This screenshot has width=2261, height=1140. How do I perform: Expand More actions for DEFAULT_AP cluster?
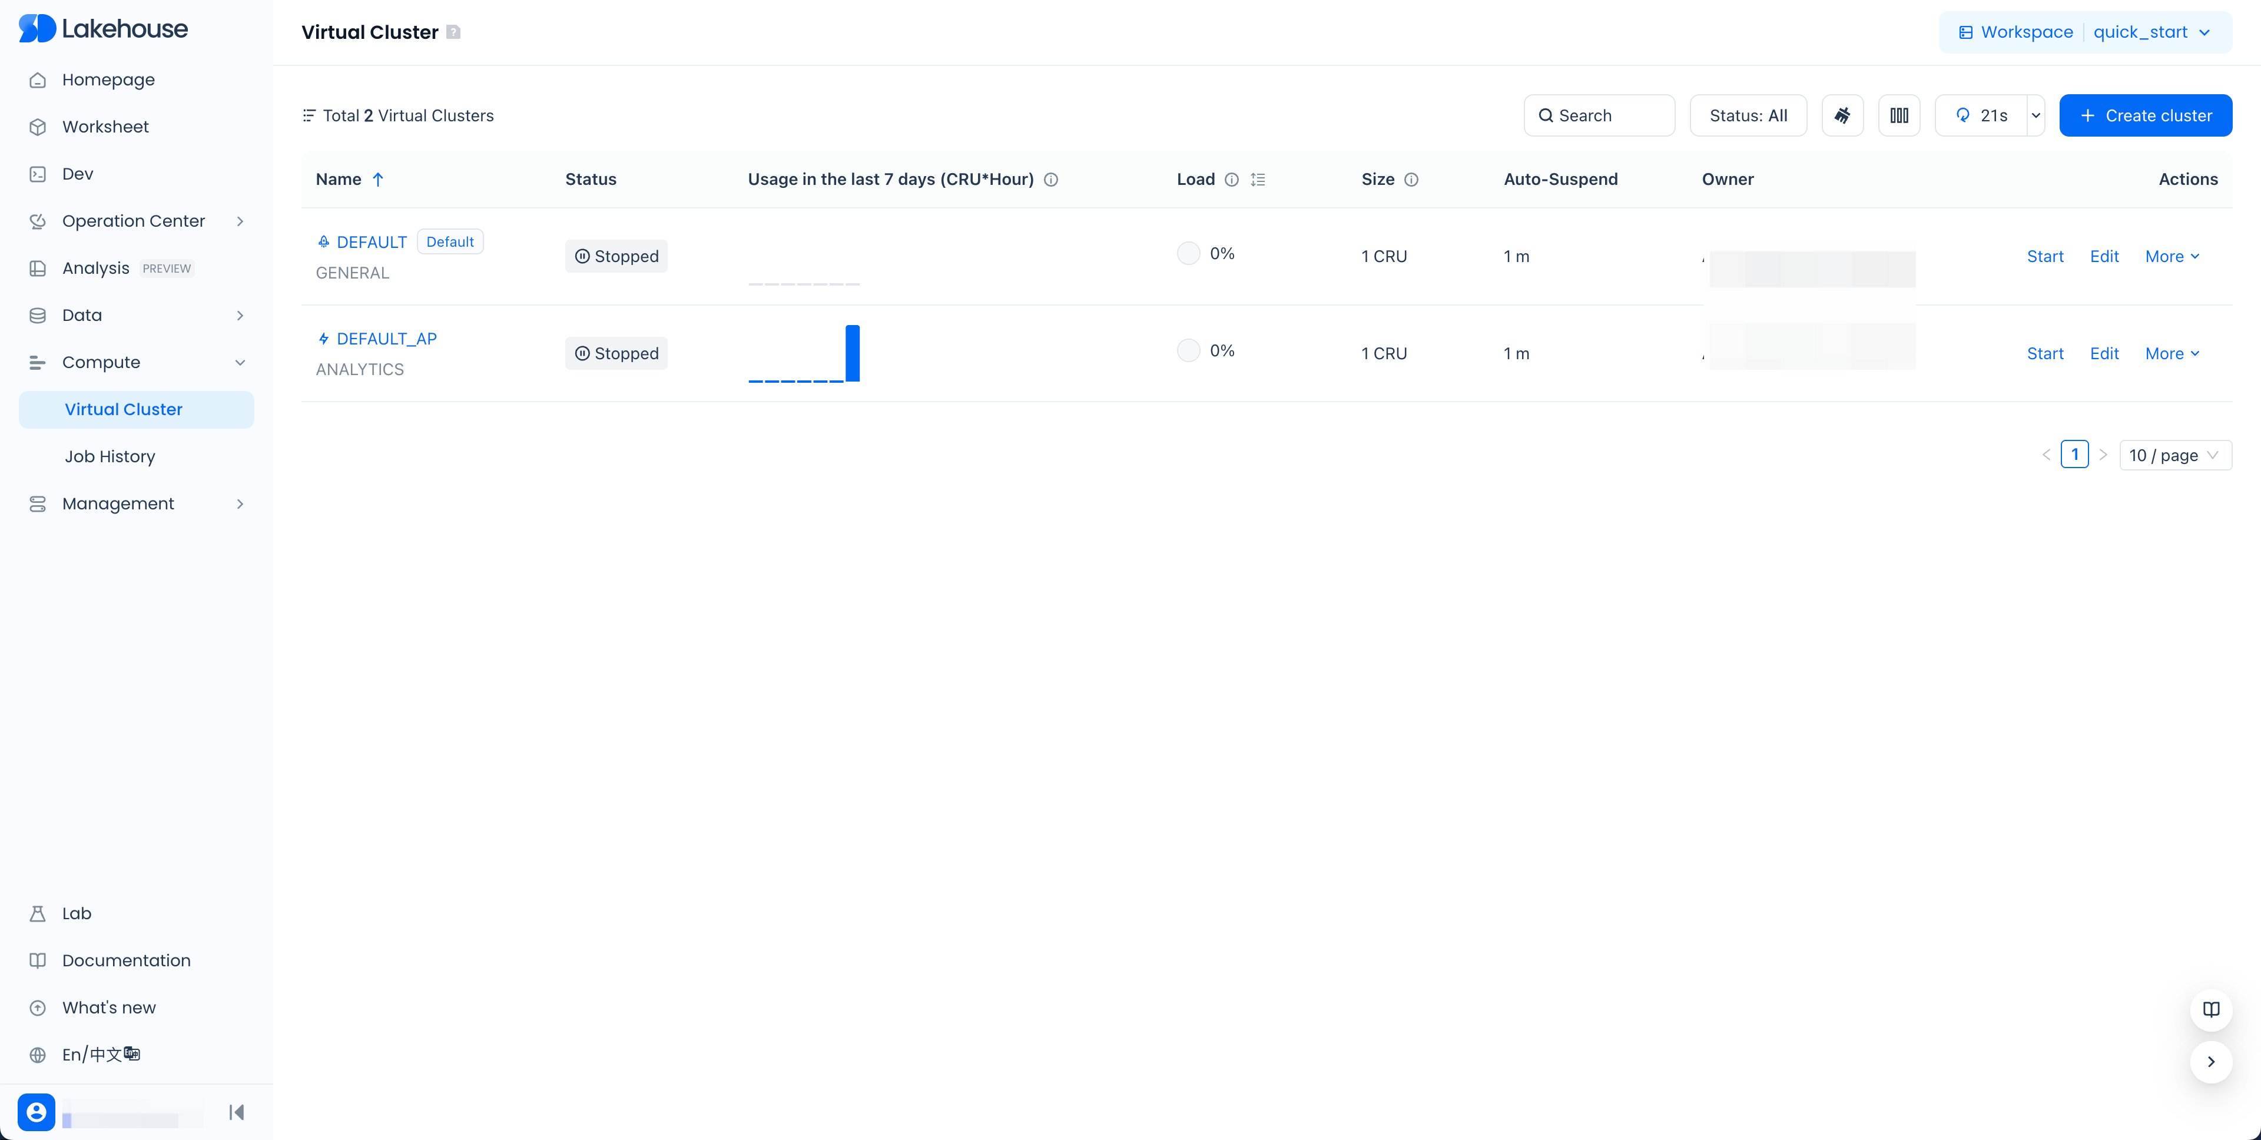(x=2172, y=354)
